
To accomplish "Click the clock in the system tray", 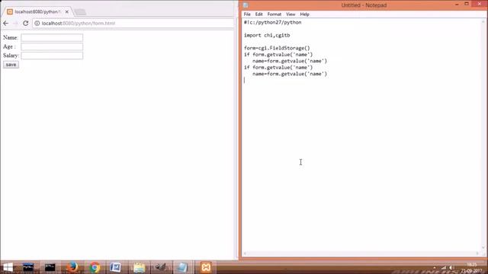I will (472, 268).
